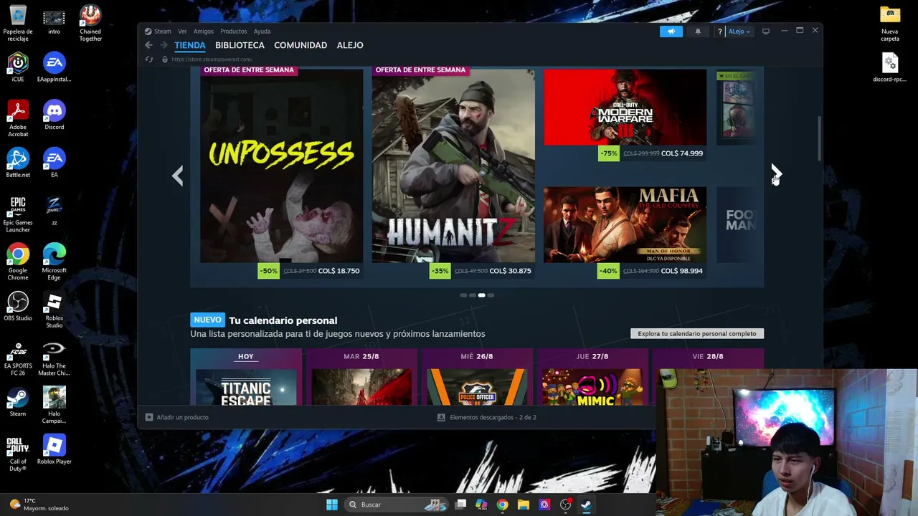Open the Titanic Escape calendar thumbnail
Screen dimensions: 918x516
(246, 387)
